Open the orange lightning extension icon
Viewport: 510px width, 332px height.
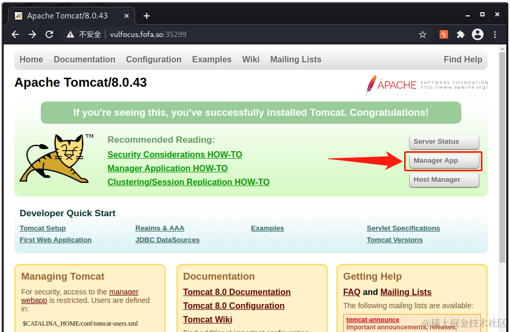point(444,34)
